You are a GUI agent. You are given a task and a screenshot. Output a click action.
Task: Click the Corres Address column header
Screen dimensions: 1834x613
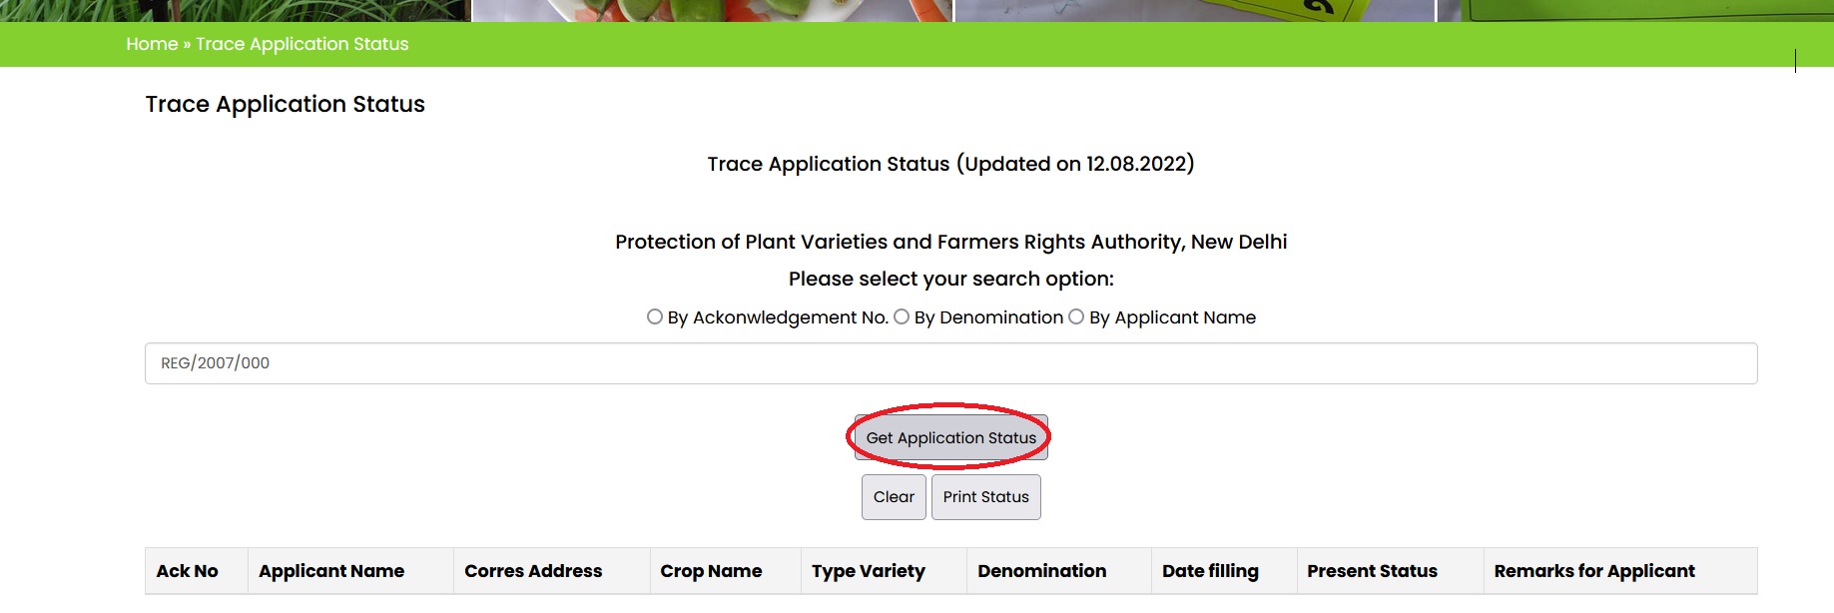pyautogui.click(x=533, y=571)
